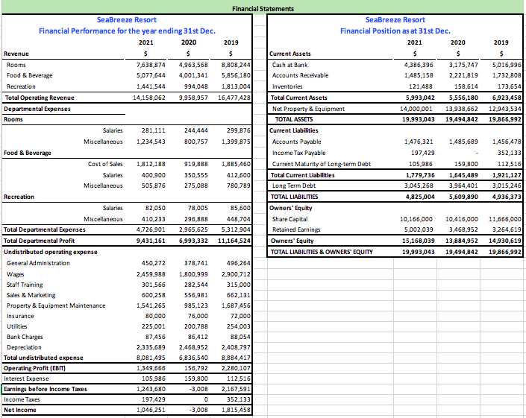Select the Net Income 2021 value 1,046,251
Screen dimensions: 526x418
coord(151,410)
